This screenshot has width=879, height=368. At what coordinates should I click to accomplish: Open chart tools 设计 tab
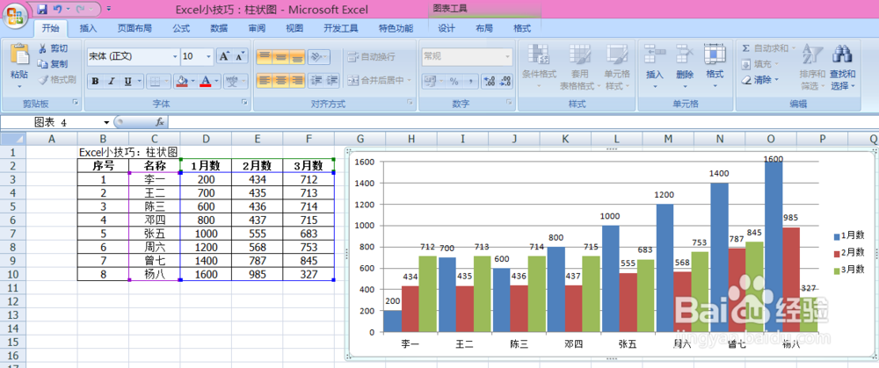click(x=447, y=28)
